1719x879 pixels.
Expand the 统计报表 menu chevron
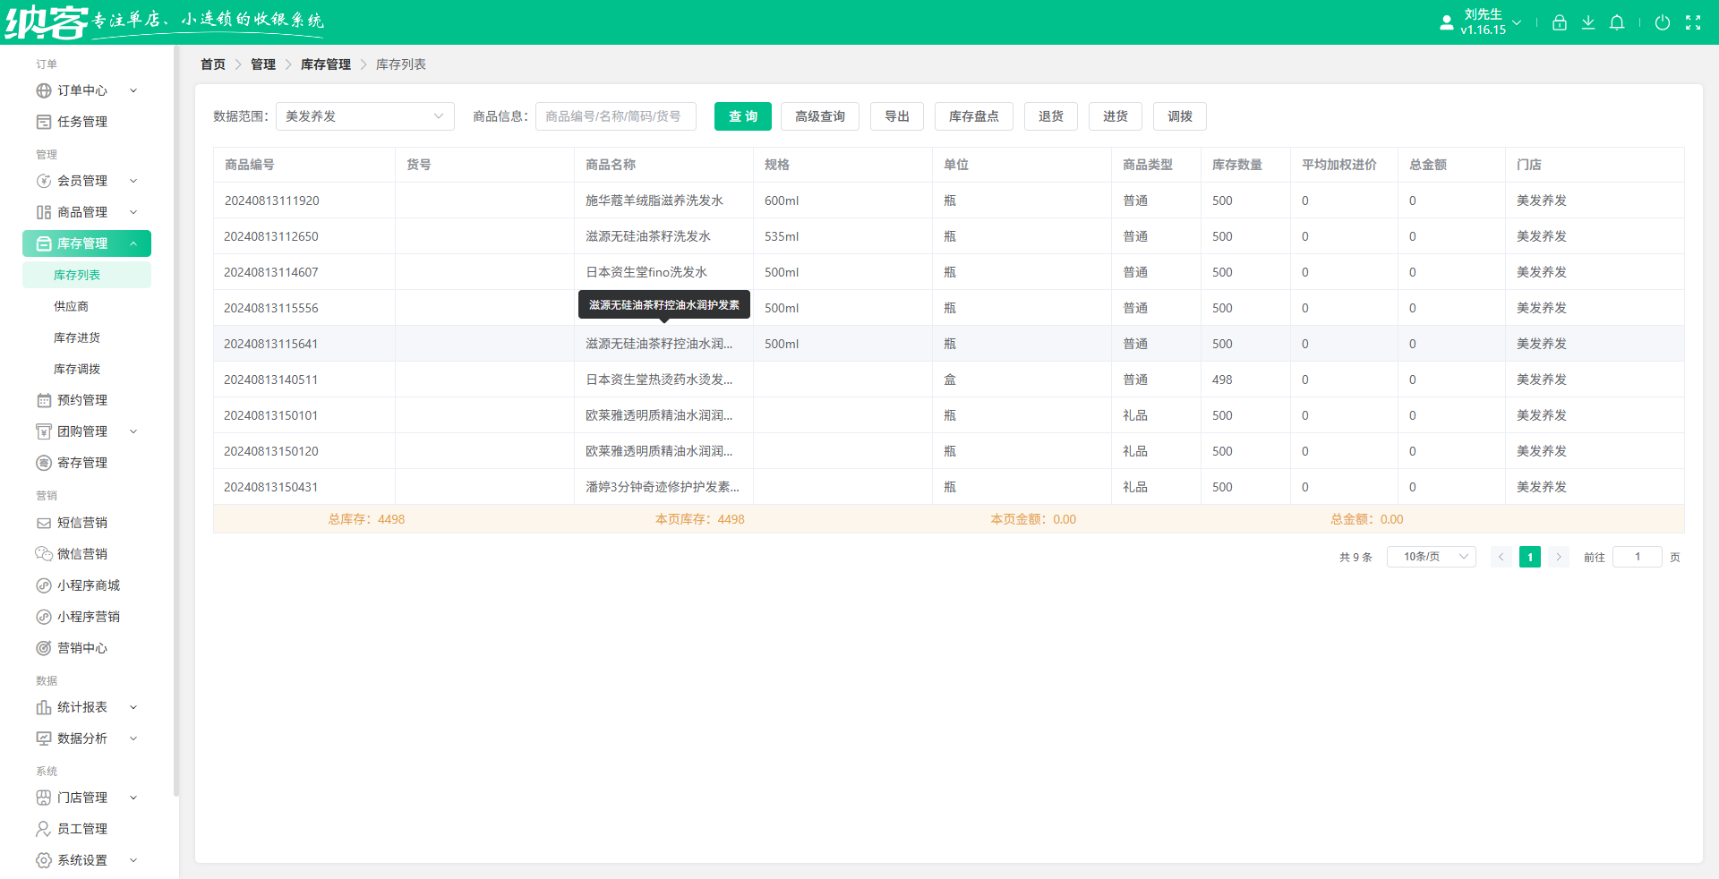click(133, 707)
